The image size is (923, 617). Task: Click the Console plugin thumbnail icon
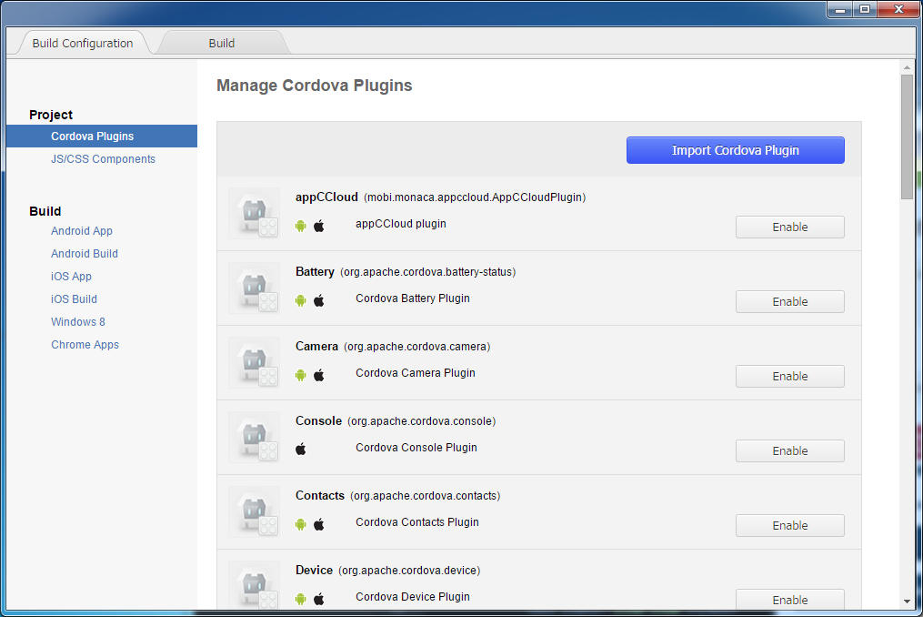[254, 437]
